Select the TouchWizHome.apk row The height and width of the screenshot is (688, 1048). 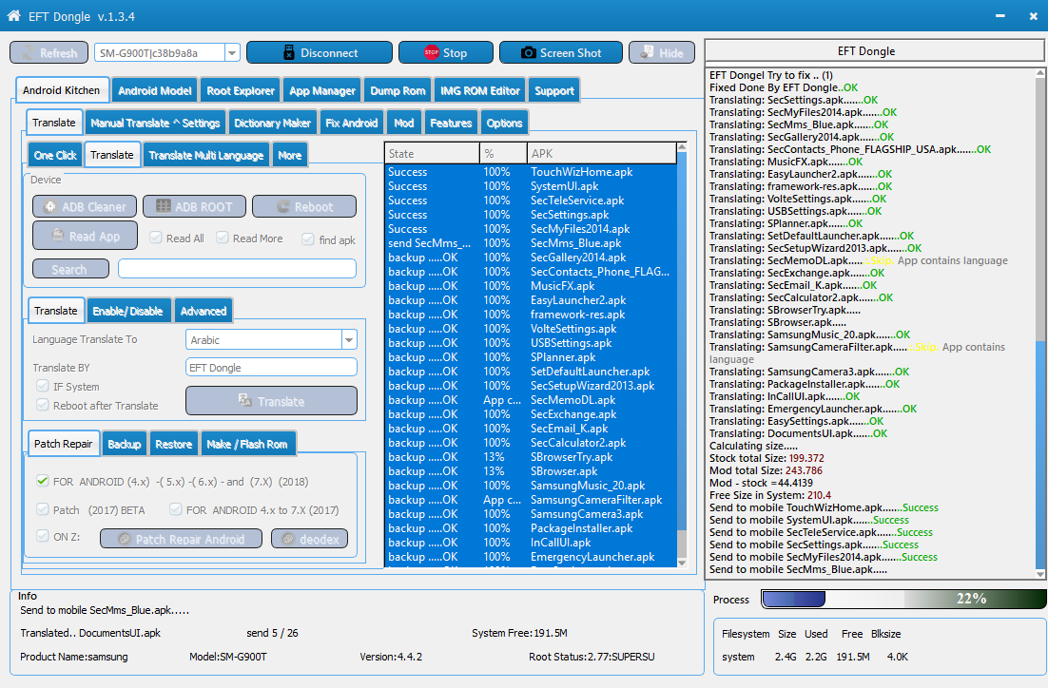(x=532, y=172)
